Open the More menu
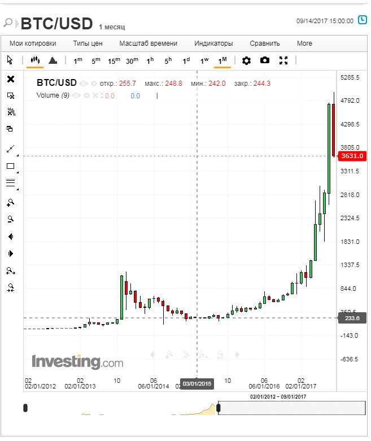Image resolution: width=371 pixels, height=441 pixels. coord(304,43)
